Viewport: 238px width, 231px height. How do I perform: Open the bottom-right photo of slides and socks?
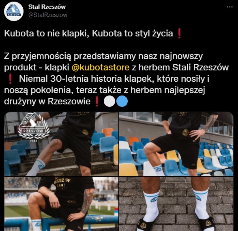(176, 204)
